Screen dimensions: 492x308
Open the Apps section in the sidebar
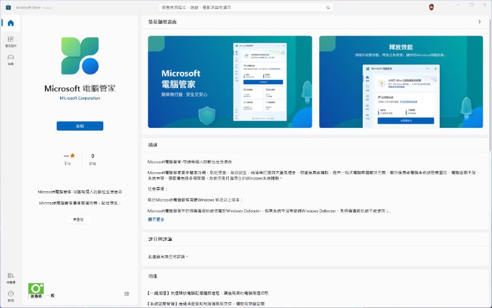[x=10, y=41]
